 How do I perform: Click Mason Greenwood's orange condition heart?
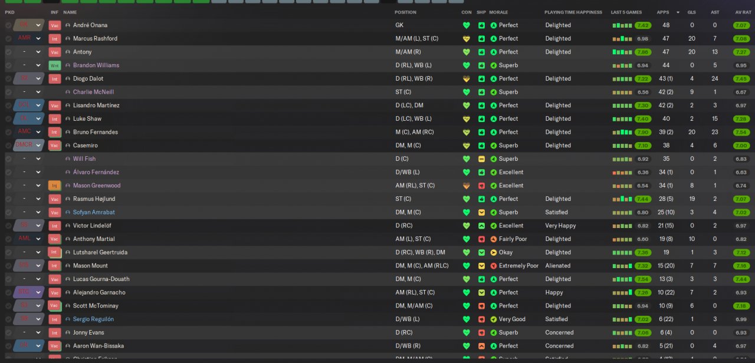click(x=466, y=186)
